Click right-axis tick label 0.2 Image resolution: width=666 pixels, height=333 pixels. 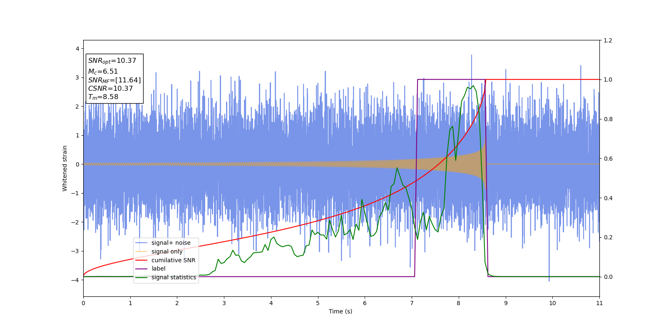[608, 237]
